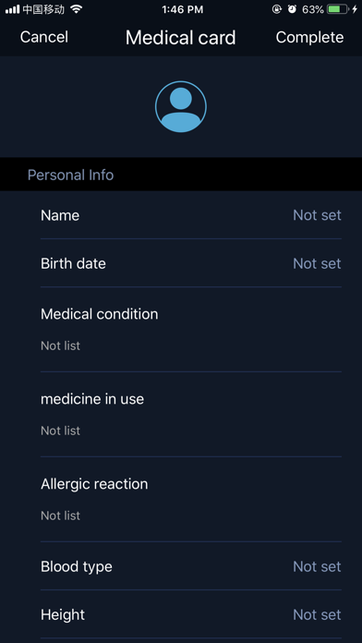Open Height selection
The image size is (362, 643).
pyautogui.click(x=190, y=614)
